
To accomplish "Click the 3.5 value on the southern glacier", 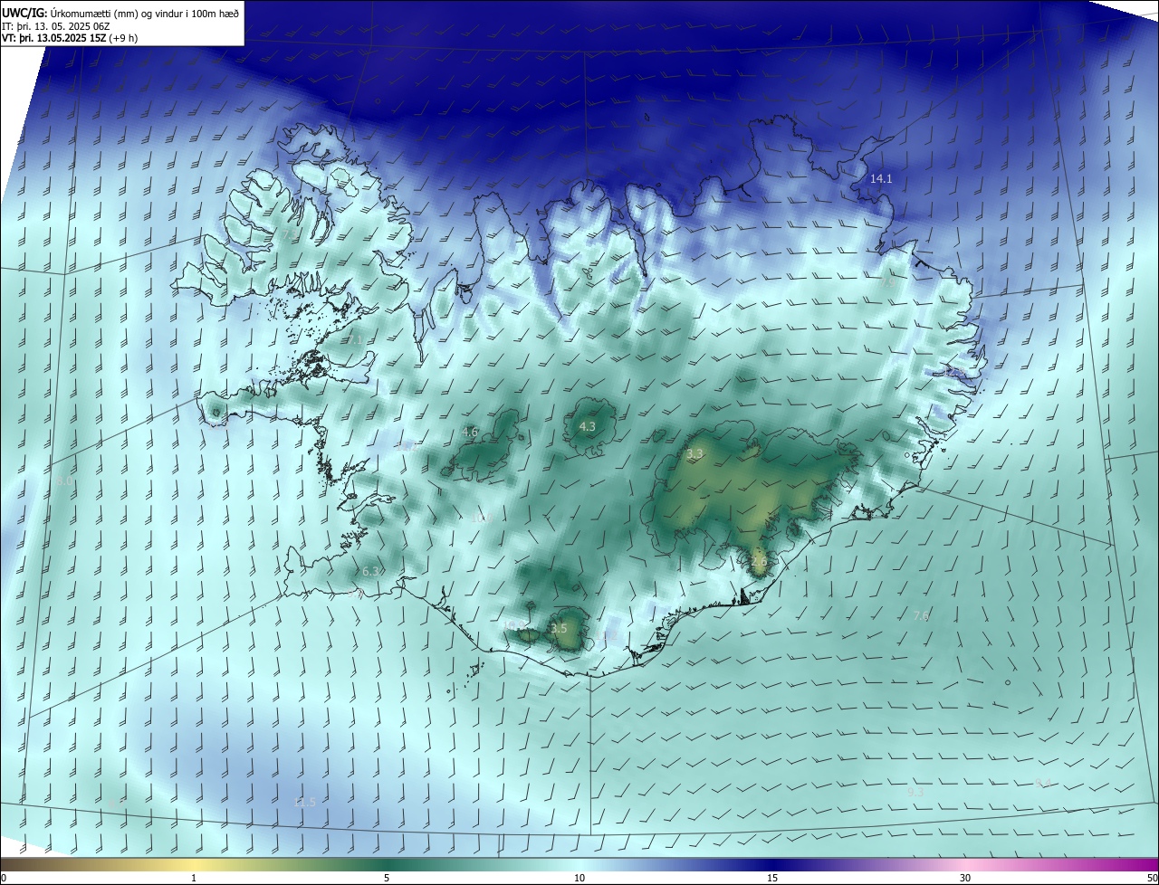I will click(x=559, y=628).
